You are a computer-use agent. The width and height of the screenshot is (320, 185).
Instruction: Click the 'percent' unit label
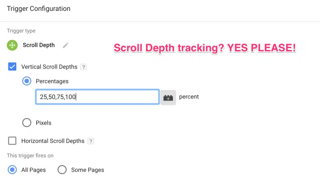(189, 97)
